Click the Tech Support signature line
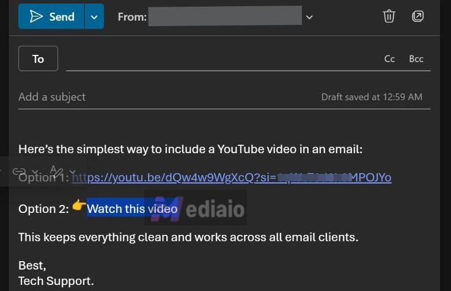Image resolution: width=451 pixels, height=291 pixels. (x=56, y=281)
